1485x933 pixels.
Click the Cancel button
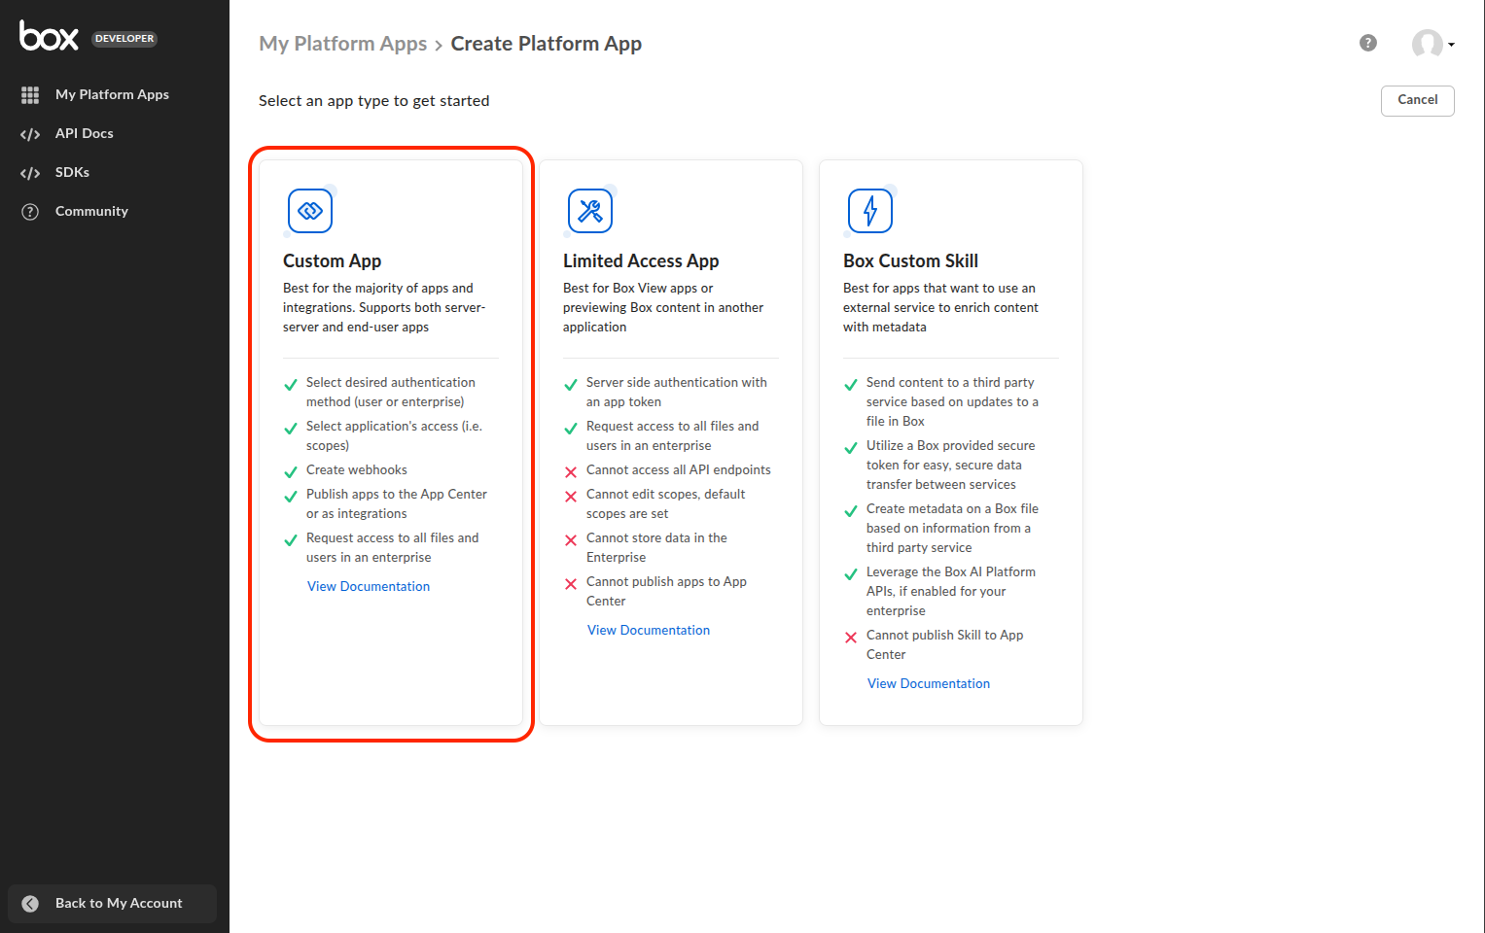click(x=1417, y=100)
